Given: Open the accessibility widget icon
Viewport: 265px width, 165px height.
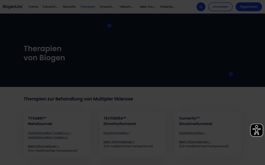Looking at the screenshot, I should click(x=257, y=130).
